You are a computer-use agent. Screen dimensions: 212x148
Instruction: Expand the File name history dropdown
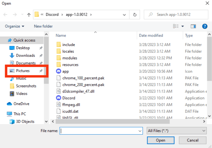[140, 131]
